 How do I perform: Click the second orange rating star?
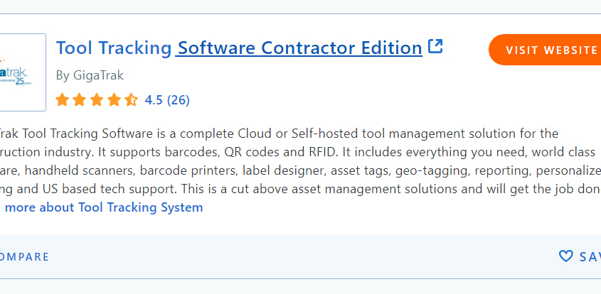pos(80,100)
